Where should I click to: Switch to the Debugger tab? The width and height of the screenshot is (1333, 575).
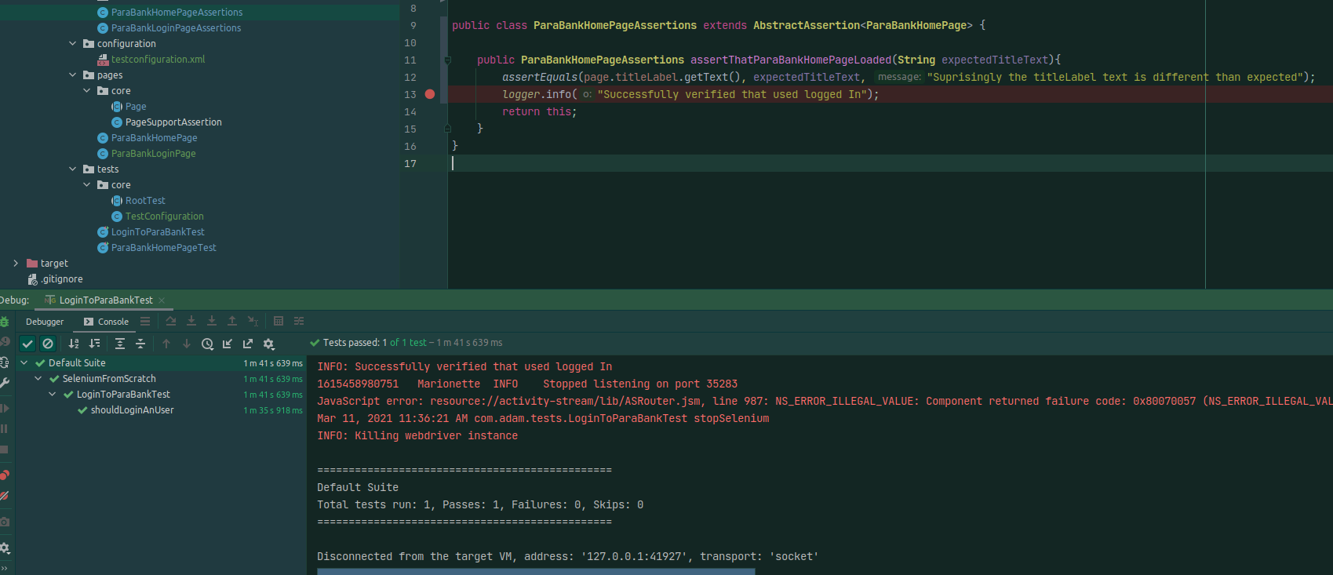(x=45, y=322)
